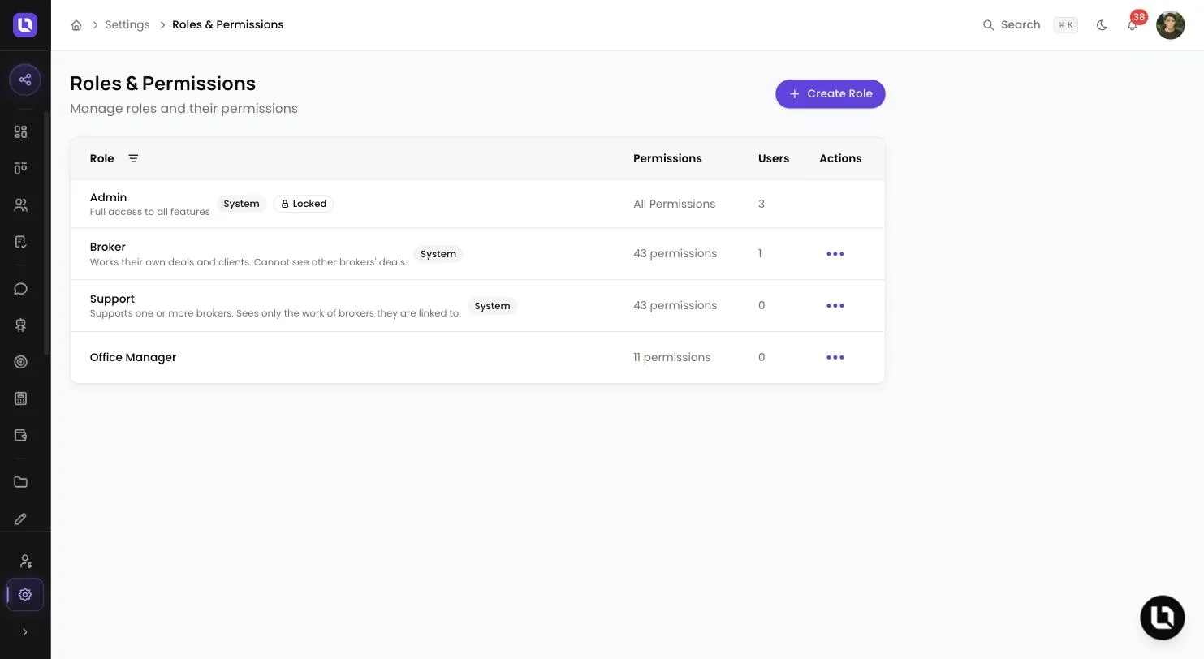Open notifications bell with 38 badge
This screenshot has width=1204, height=659.
(1133, 25)
